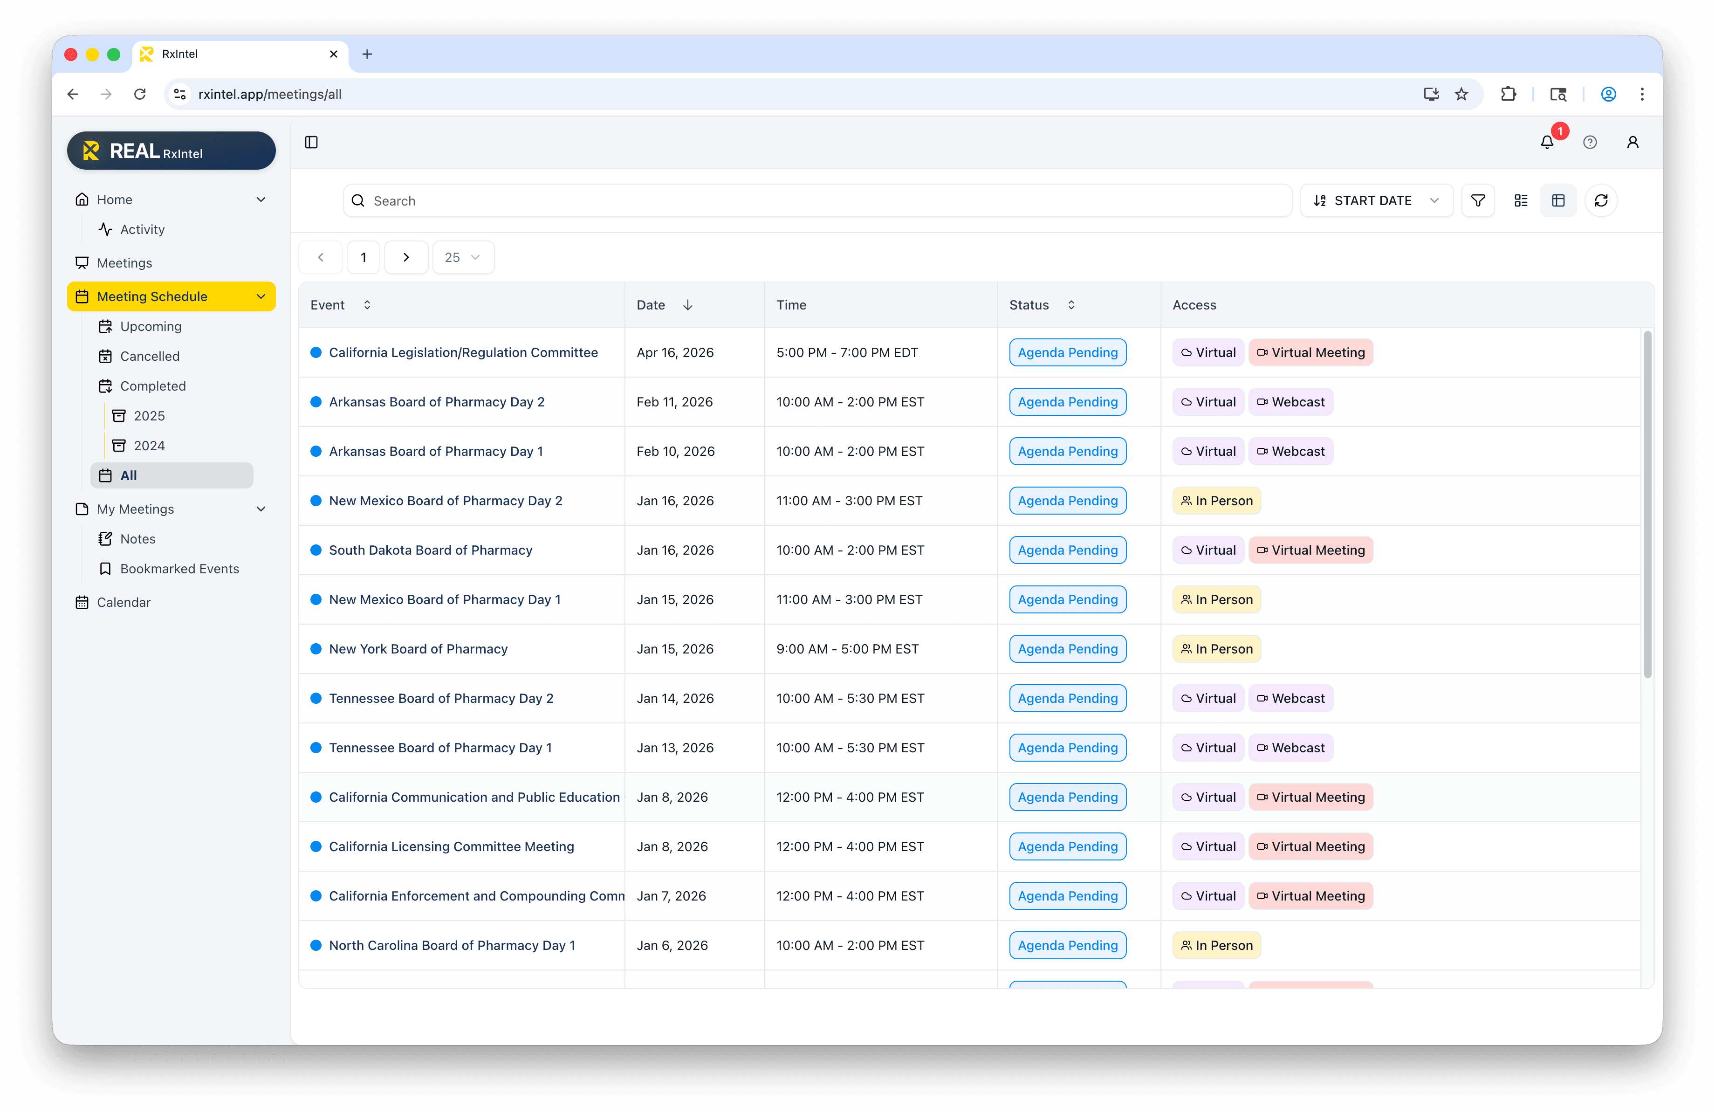Open the notifications bell icon
This screenshot has width=1715, height=1114.
pyautogui.click(x=1546, y=142)
